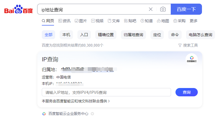Switch to the 图片 tab
Viewport: 217px width, 118px height.
pyautogui.click(x=81, y=21)
